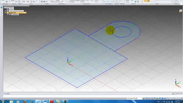Click the Relate group connect icon
This screenshot has width=183, height=103.
point(42,1)
